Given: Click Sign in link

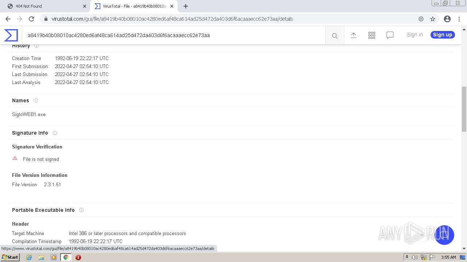Looking at the screenshot, I should [415, 35].
